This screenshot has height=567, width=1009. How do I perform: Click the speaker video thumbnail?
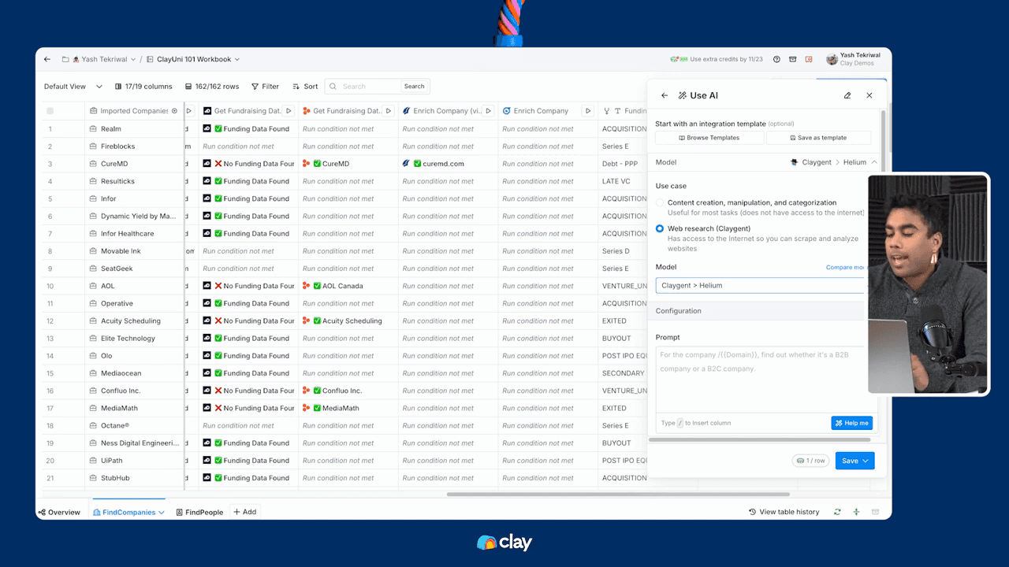pyautogui.click(x=929, y=283)
